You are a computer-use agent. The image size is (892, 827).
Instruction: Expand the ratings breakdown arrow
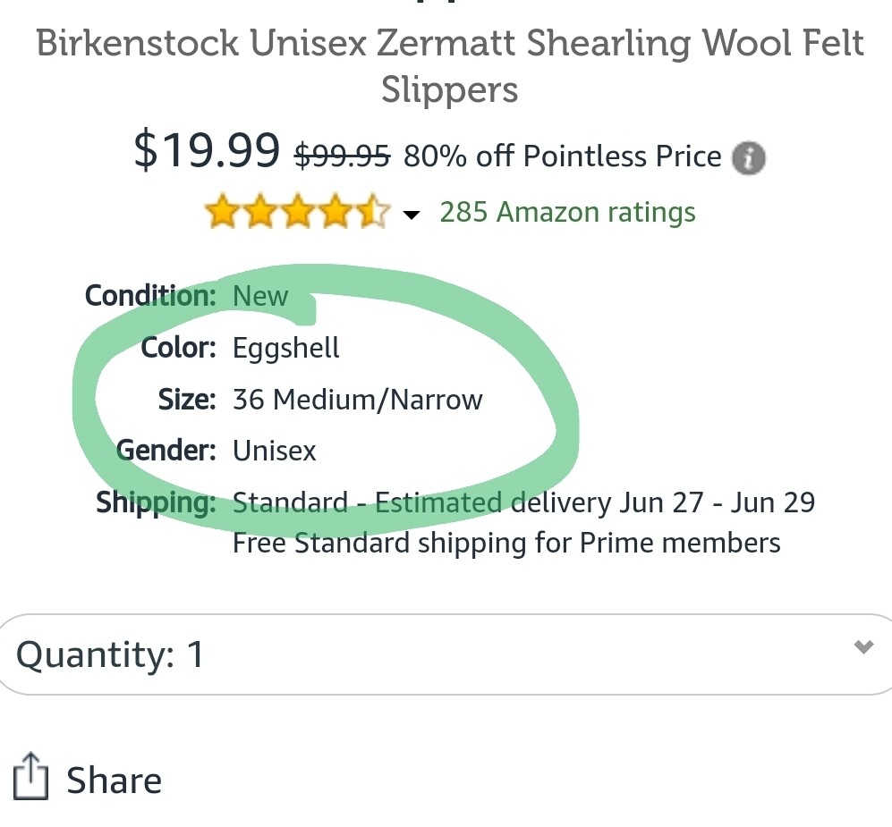pyautogui.click(x=412, y=215)
